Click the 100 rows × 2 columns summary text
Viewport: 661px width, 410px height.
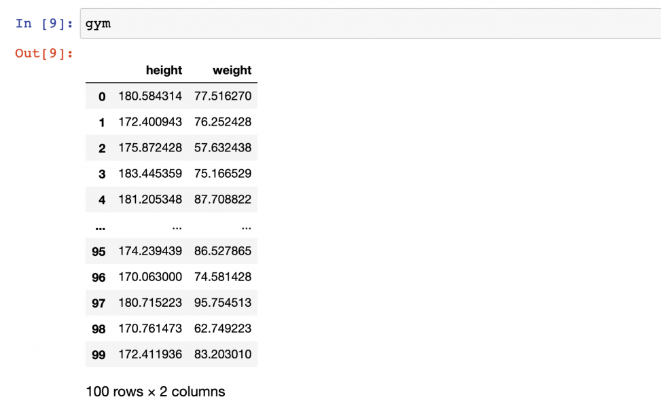(156, 392)
